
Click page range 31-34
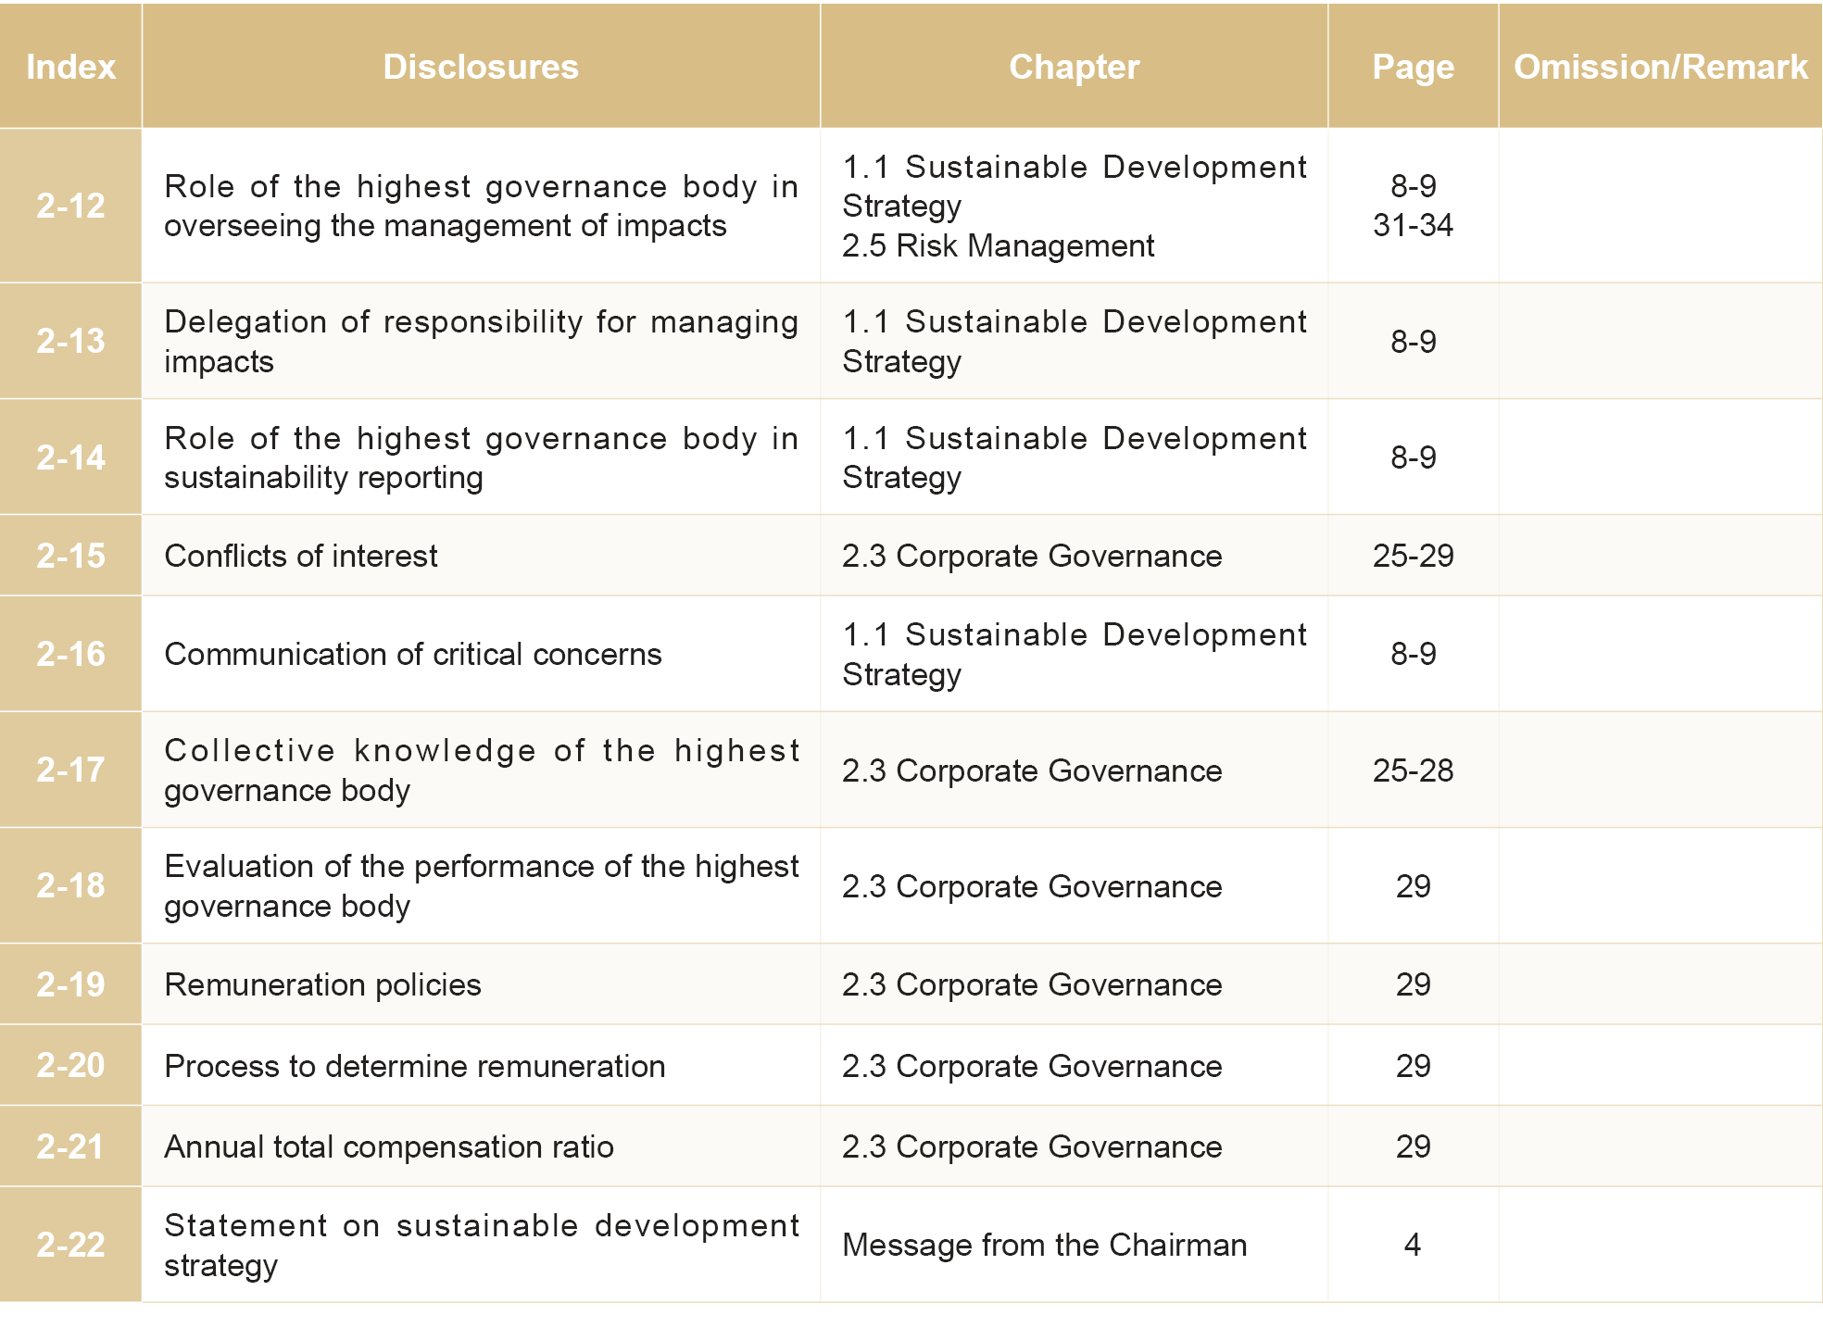(x=1413, y=225)
